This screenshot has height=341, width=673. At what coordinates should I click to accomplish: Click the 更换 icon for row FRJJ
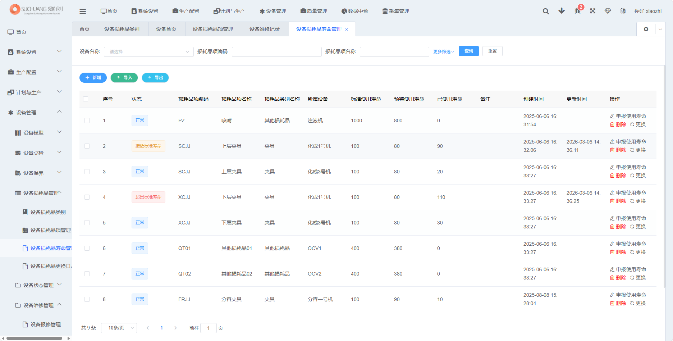click(632, 303)
